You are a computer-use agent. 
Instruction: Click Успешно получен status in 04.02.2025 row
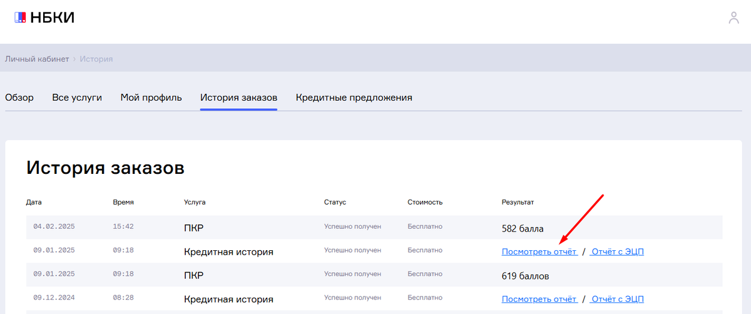point(352,226)
